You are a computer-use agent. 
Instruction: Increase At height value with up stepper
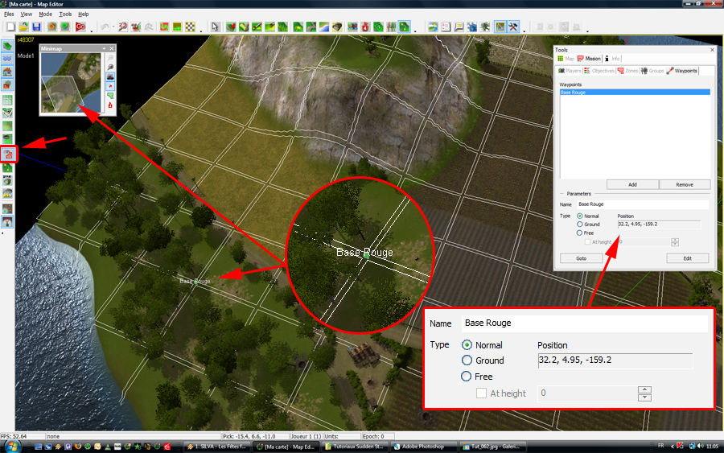point(675,240)
